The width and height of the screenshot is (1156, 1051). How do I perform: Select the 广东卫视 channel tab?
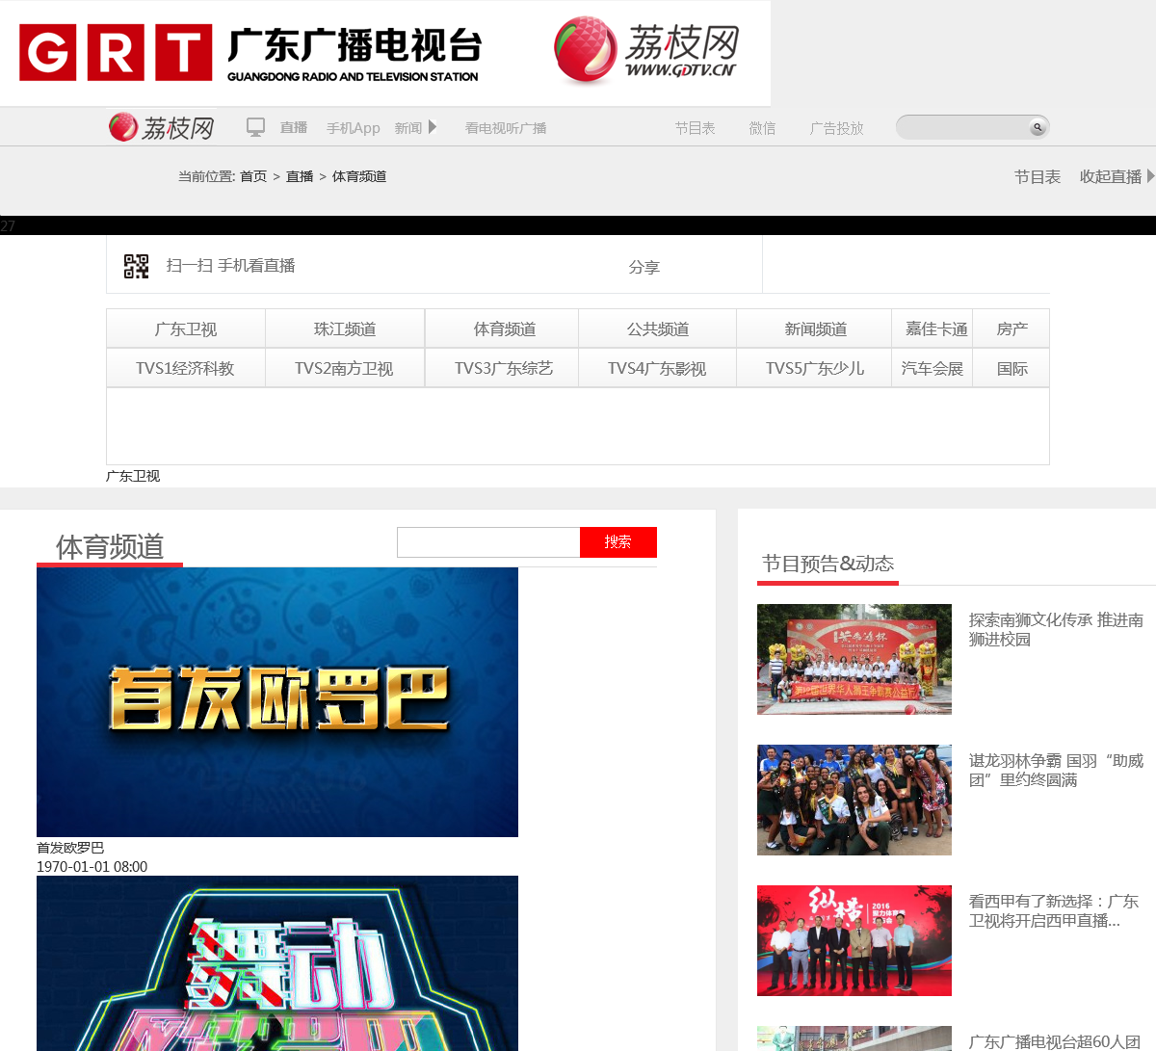pos(186,328)
